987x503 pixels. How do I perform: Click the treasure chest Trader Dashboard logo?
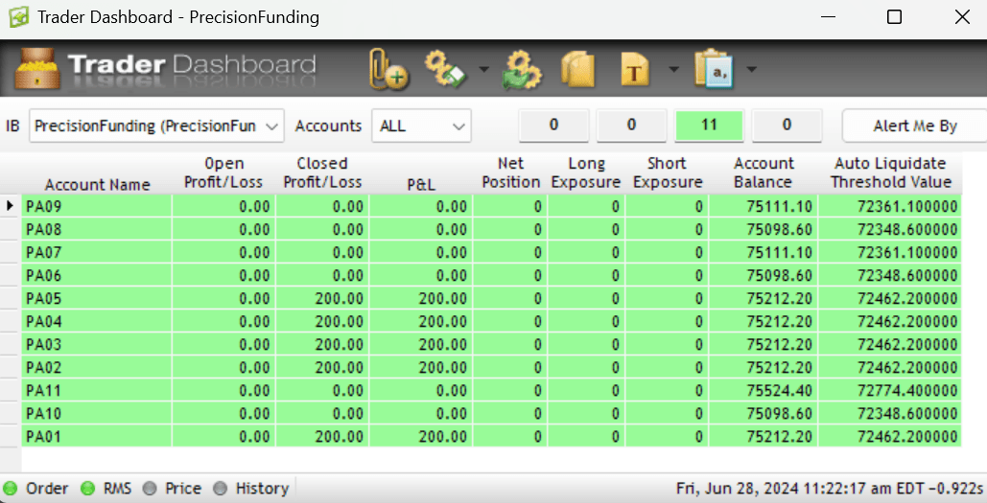coord(37,69)
